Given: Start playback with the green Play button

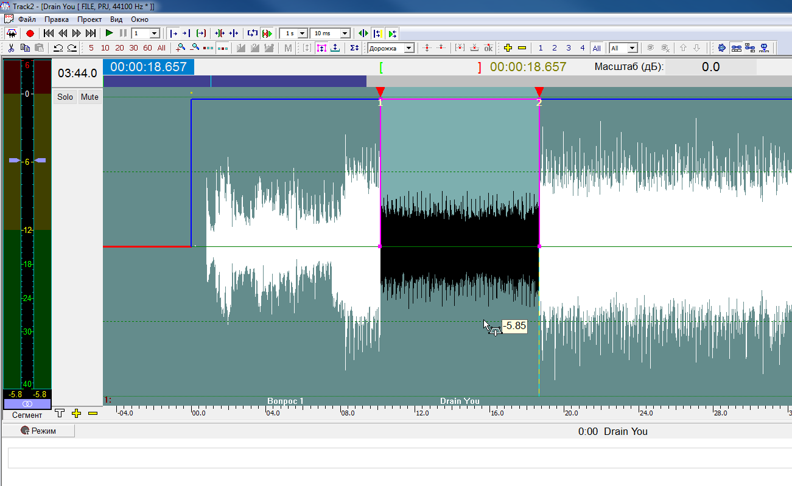Looking at the screenshot, I should [110, 33].
